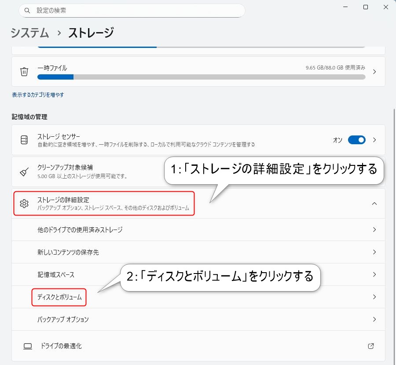
Task: Click the 記憶域の管理 heading
Action: point(29,117)
